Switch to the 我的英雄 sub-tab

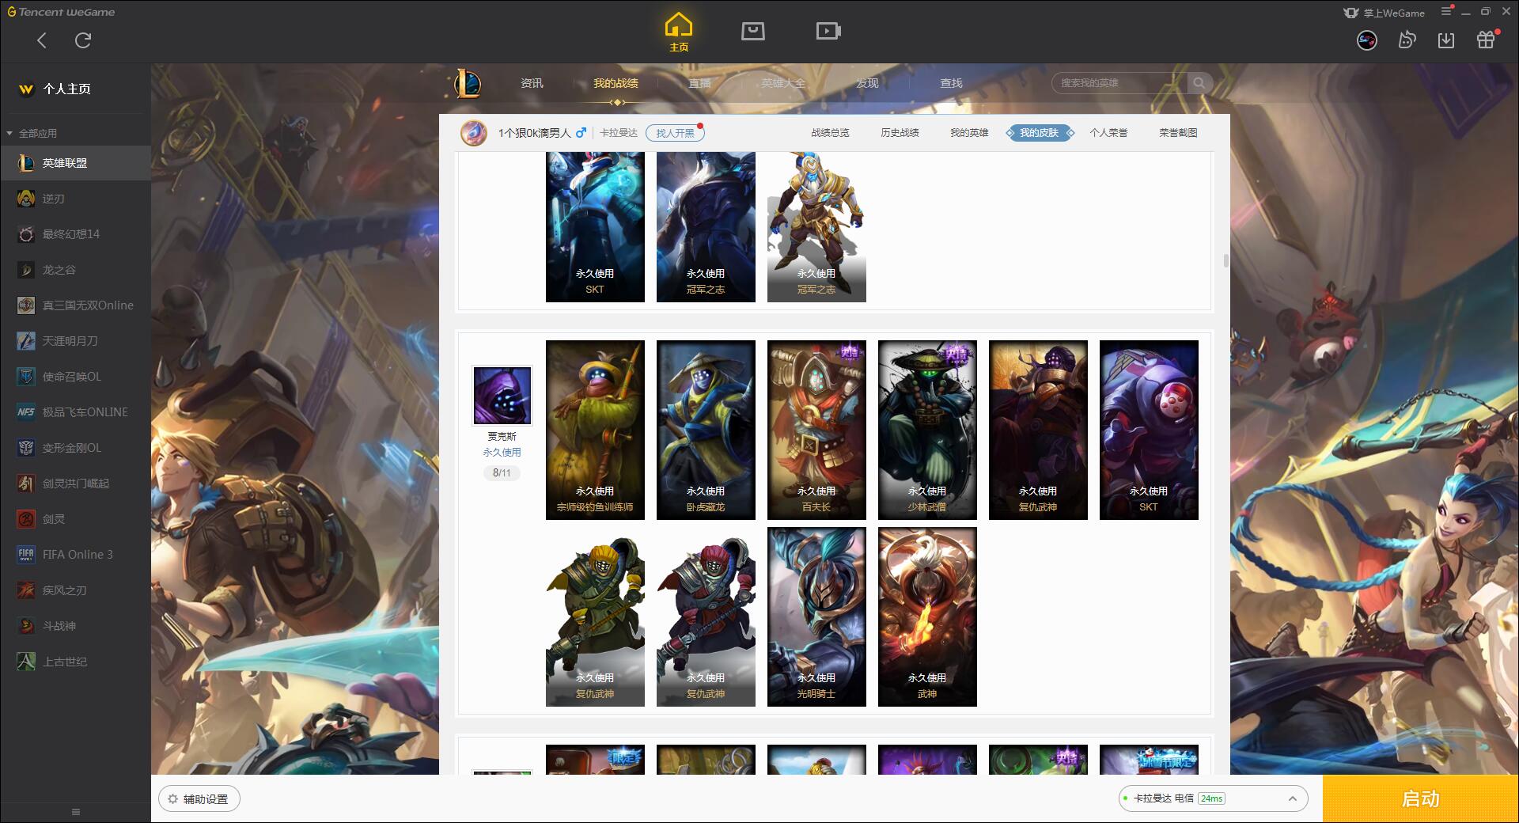coord(969,133)
